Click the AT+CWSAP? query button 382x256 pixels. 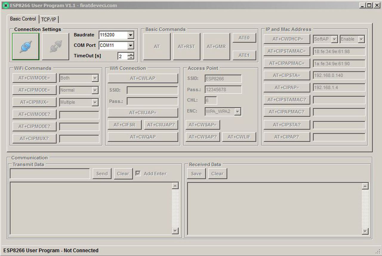pos(203,137)
